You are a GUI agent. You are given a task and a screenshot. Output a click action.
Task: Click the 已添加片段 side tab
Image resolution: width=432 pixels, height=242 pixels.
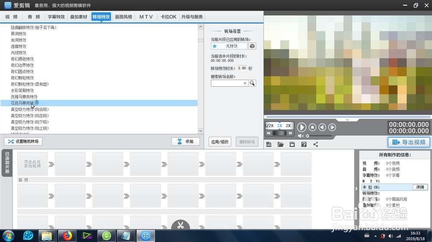(x=7, y=163)
